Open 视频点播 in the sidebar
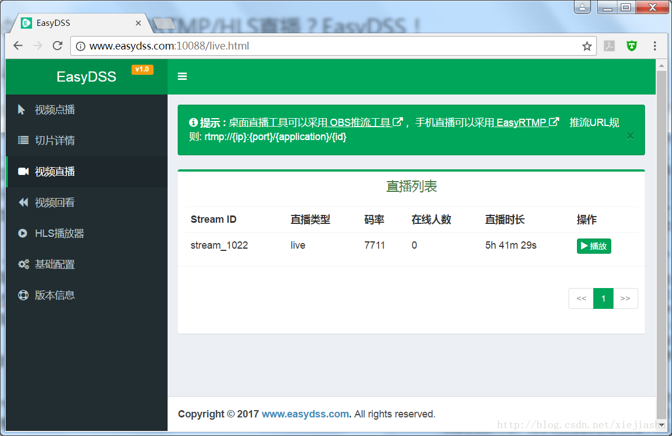 pos(87,110)
